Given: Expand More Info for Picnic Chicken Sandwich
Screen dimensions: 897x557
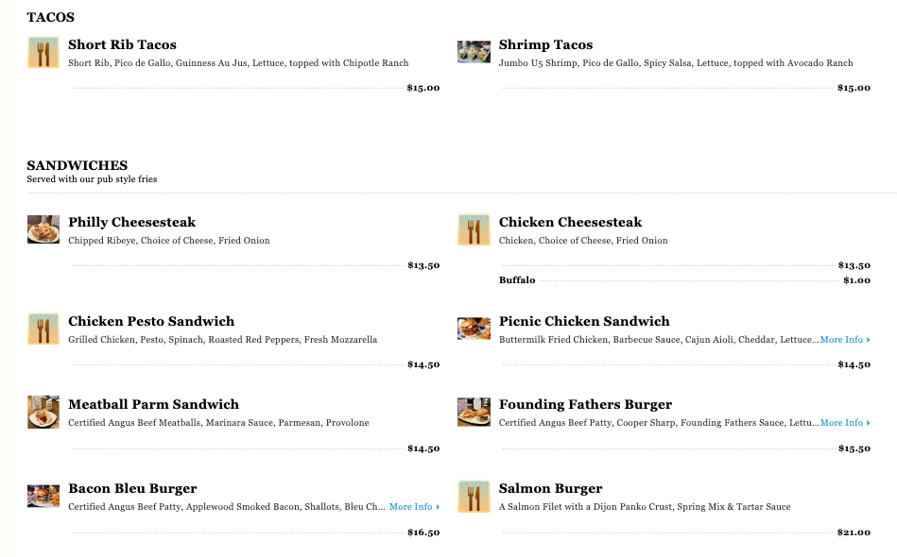Looking at the screenshot, I should pyautogui.click(x=844, y=340).
